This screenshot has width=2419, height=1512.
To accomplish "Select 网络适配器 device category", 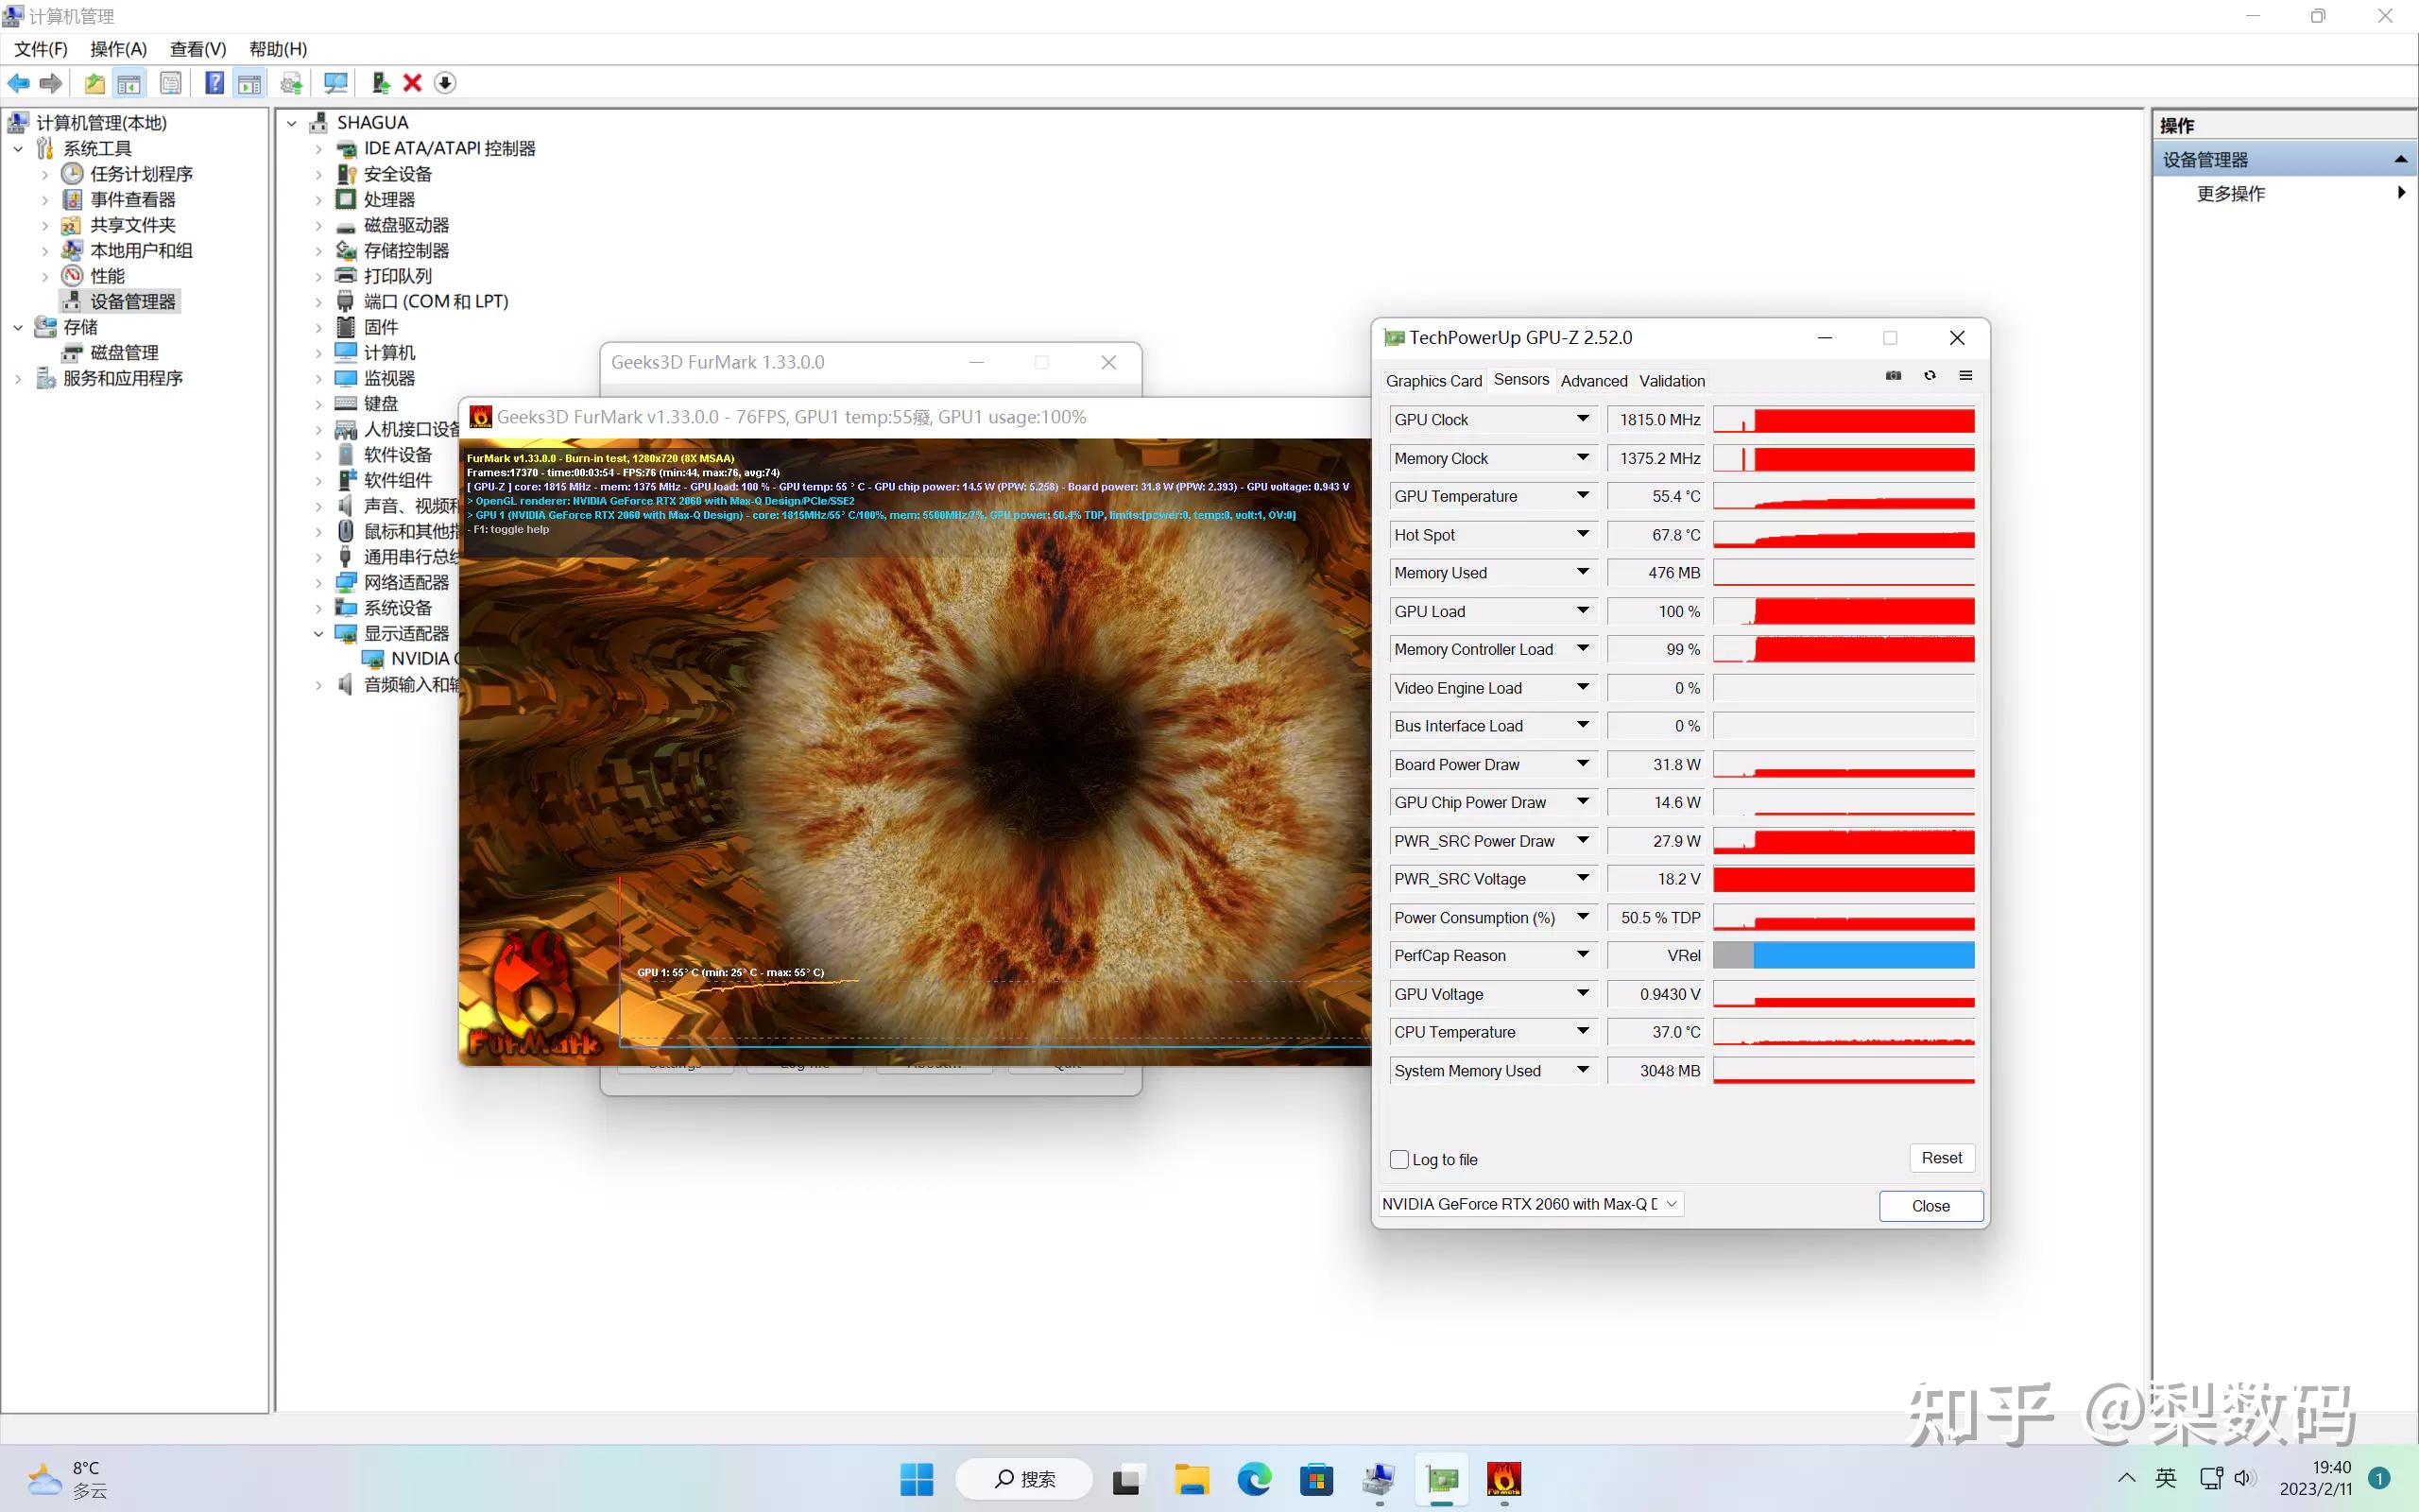I will (405, 582).
